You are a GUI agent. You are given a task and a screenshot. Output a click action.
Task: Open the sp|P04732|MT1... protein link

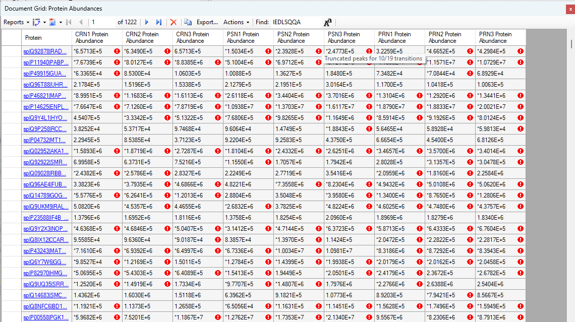click(45, 140)
